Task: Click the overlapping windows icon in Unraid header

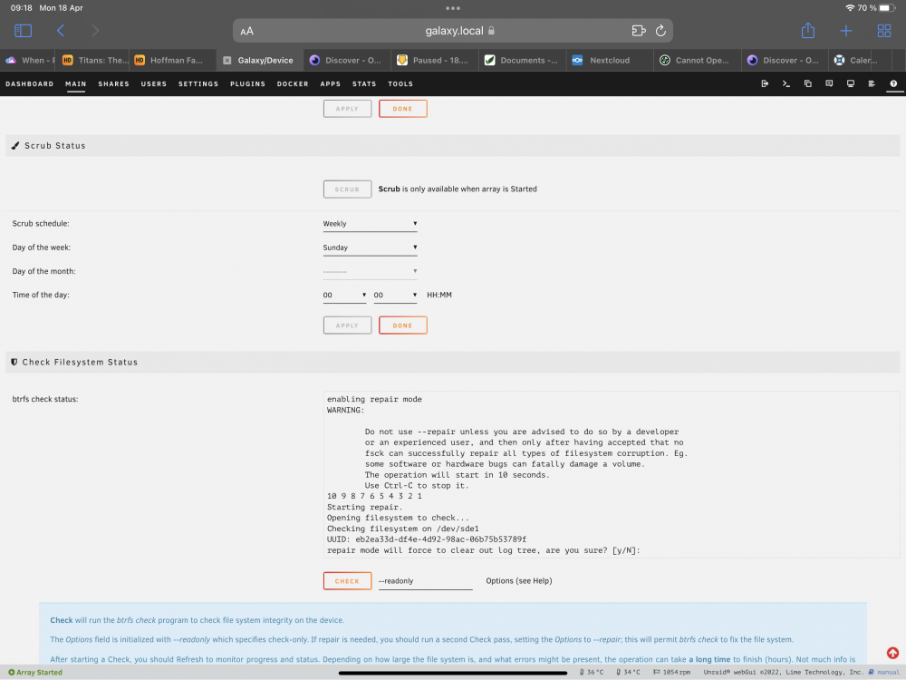Action: [x=808, y=83]
